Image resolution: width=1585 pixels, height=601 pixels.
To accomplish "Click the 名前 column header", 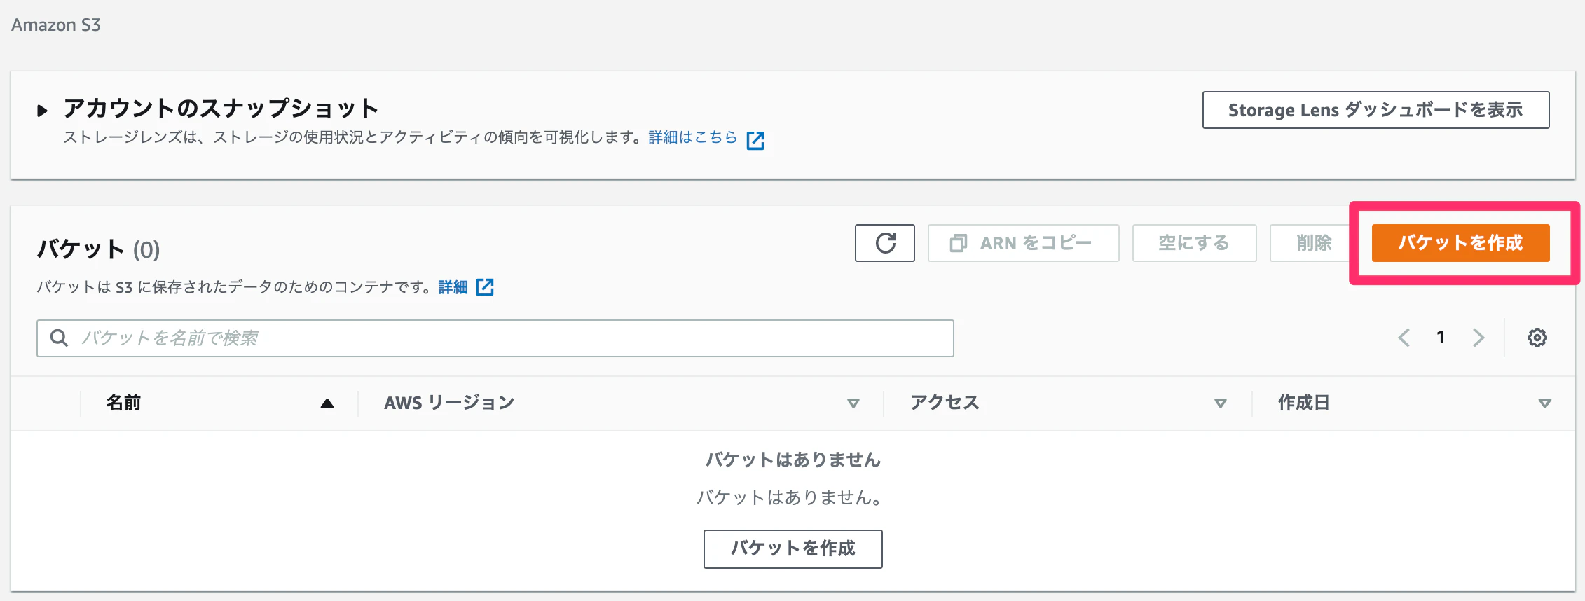I will tap(123, 403).
